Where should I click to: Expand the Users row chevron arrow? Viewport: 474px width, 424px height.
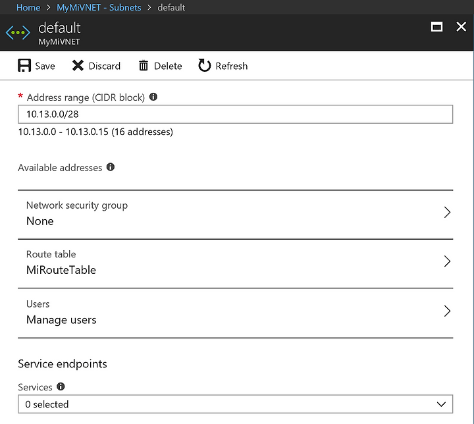pos(447,311)
